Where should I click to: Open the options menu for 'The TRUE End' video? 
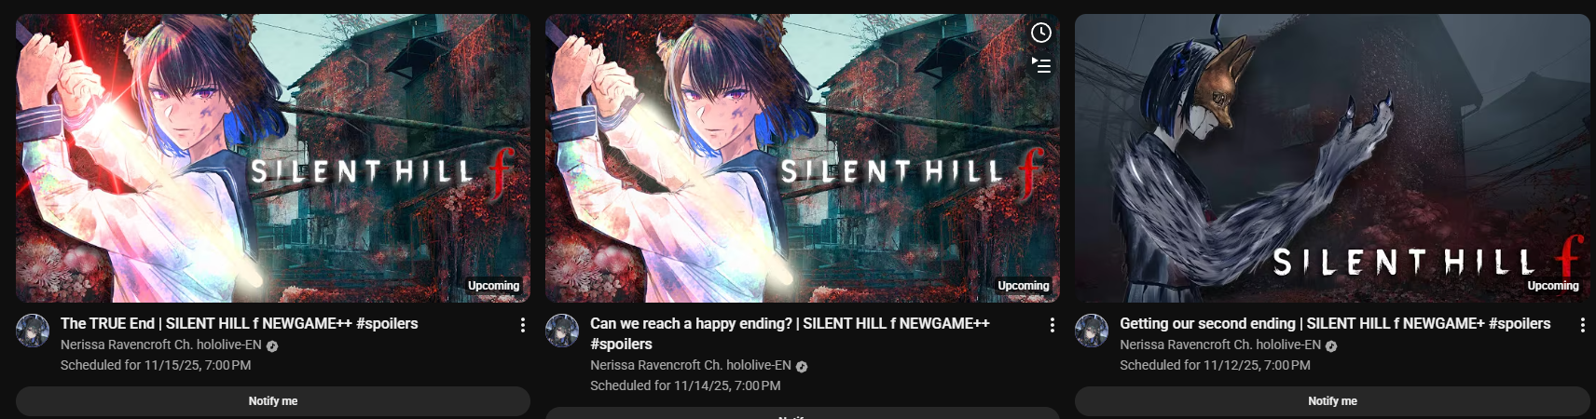click(x=522, y=325)
